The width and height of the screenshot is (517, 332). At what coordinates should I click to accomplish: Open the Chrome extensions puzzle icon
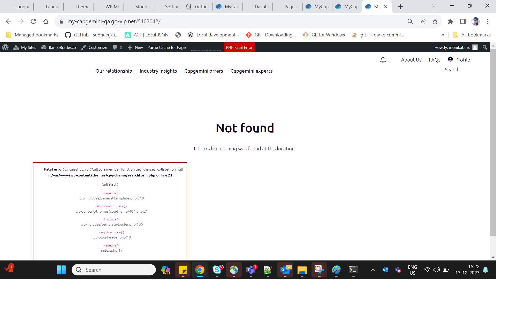click(451, 21)
